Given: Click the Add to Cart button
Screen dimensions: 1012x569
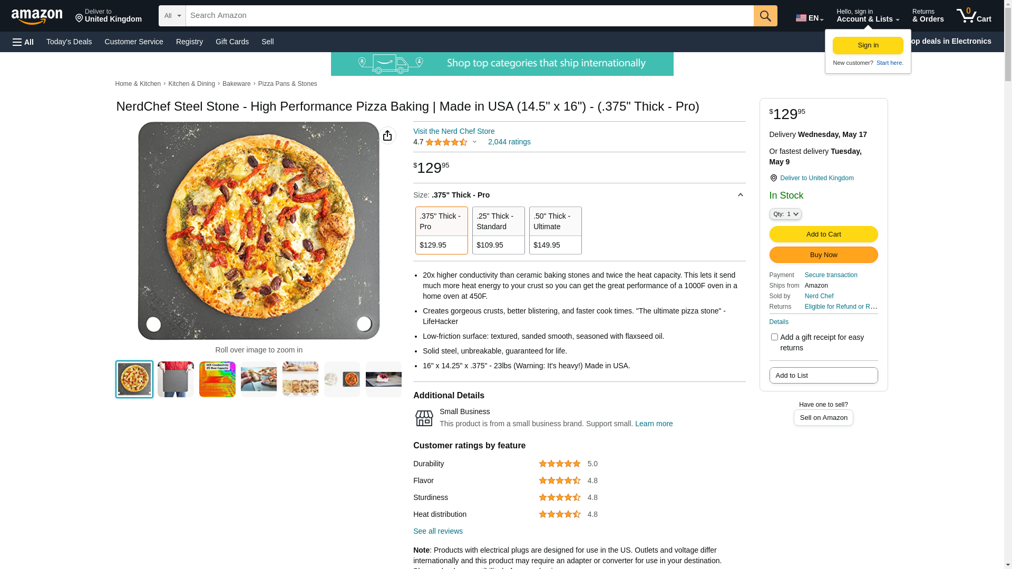Looking at the screenshot, I should (x=823, y=234).
